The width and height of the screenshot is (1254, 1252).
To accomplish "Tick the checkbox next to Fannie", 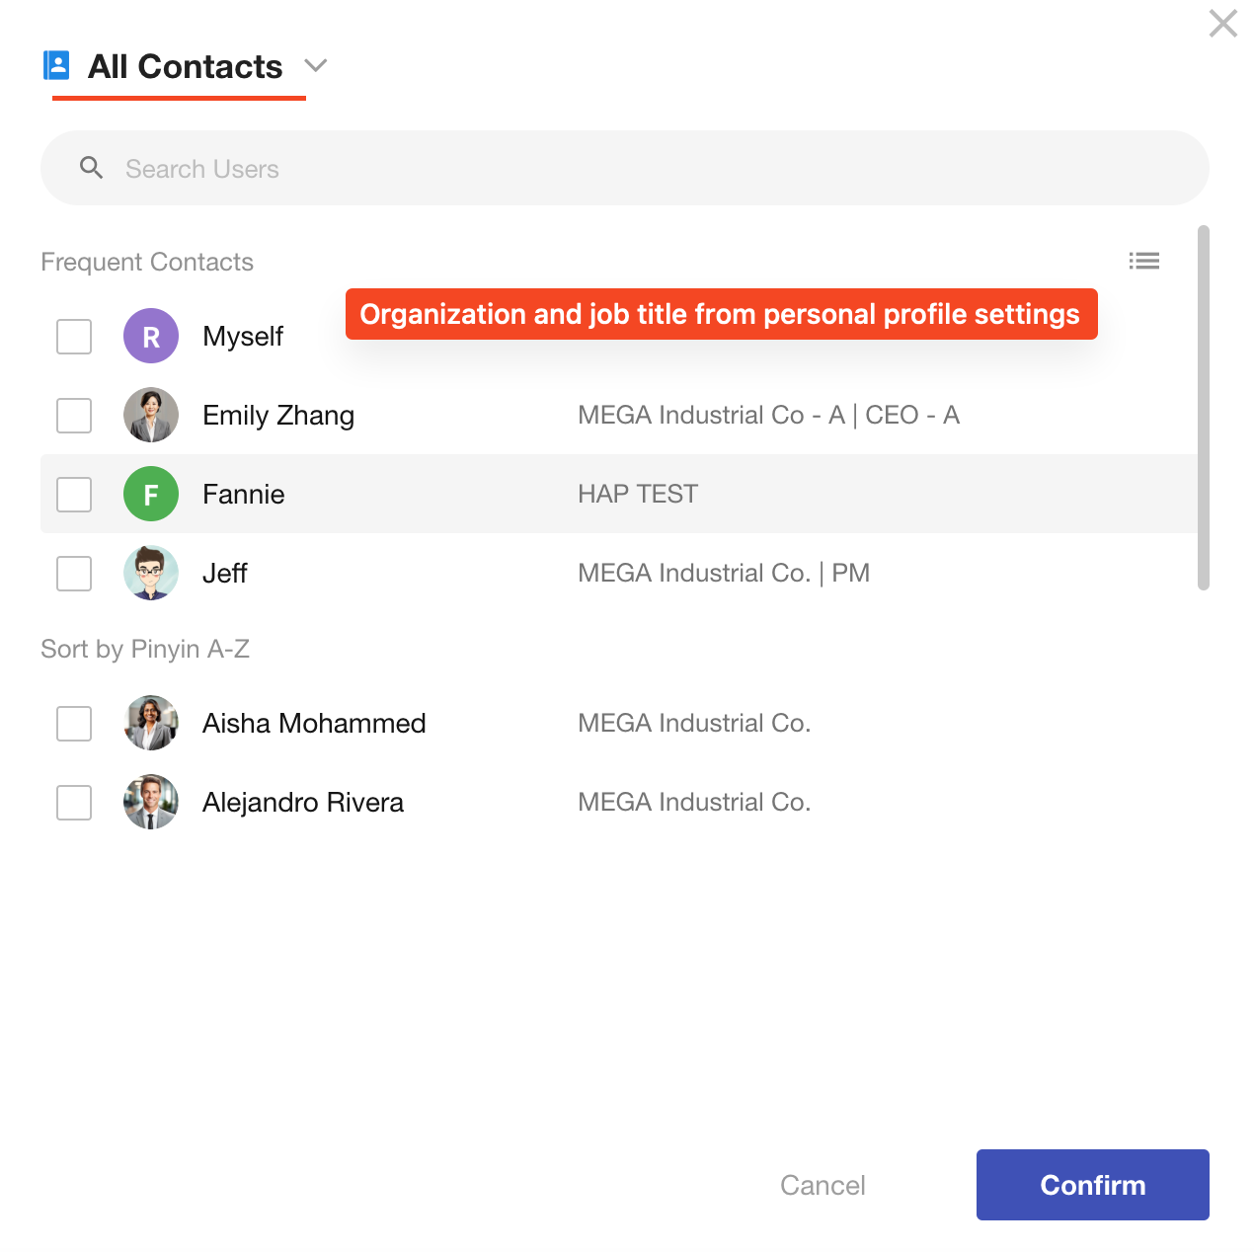I will (x=74, y=495).
